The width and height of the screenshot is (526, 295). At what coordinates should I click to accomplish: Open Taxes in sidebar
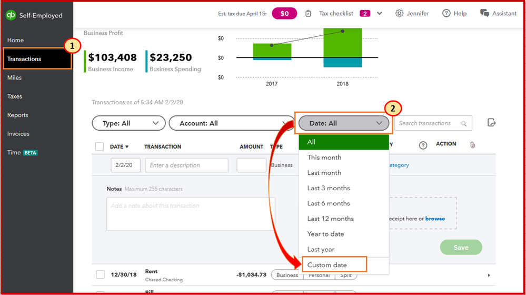(x=15, y=96)
